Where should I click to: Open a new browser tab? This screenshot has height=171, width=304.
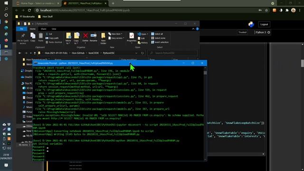click(x=113, y=3)
